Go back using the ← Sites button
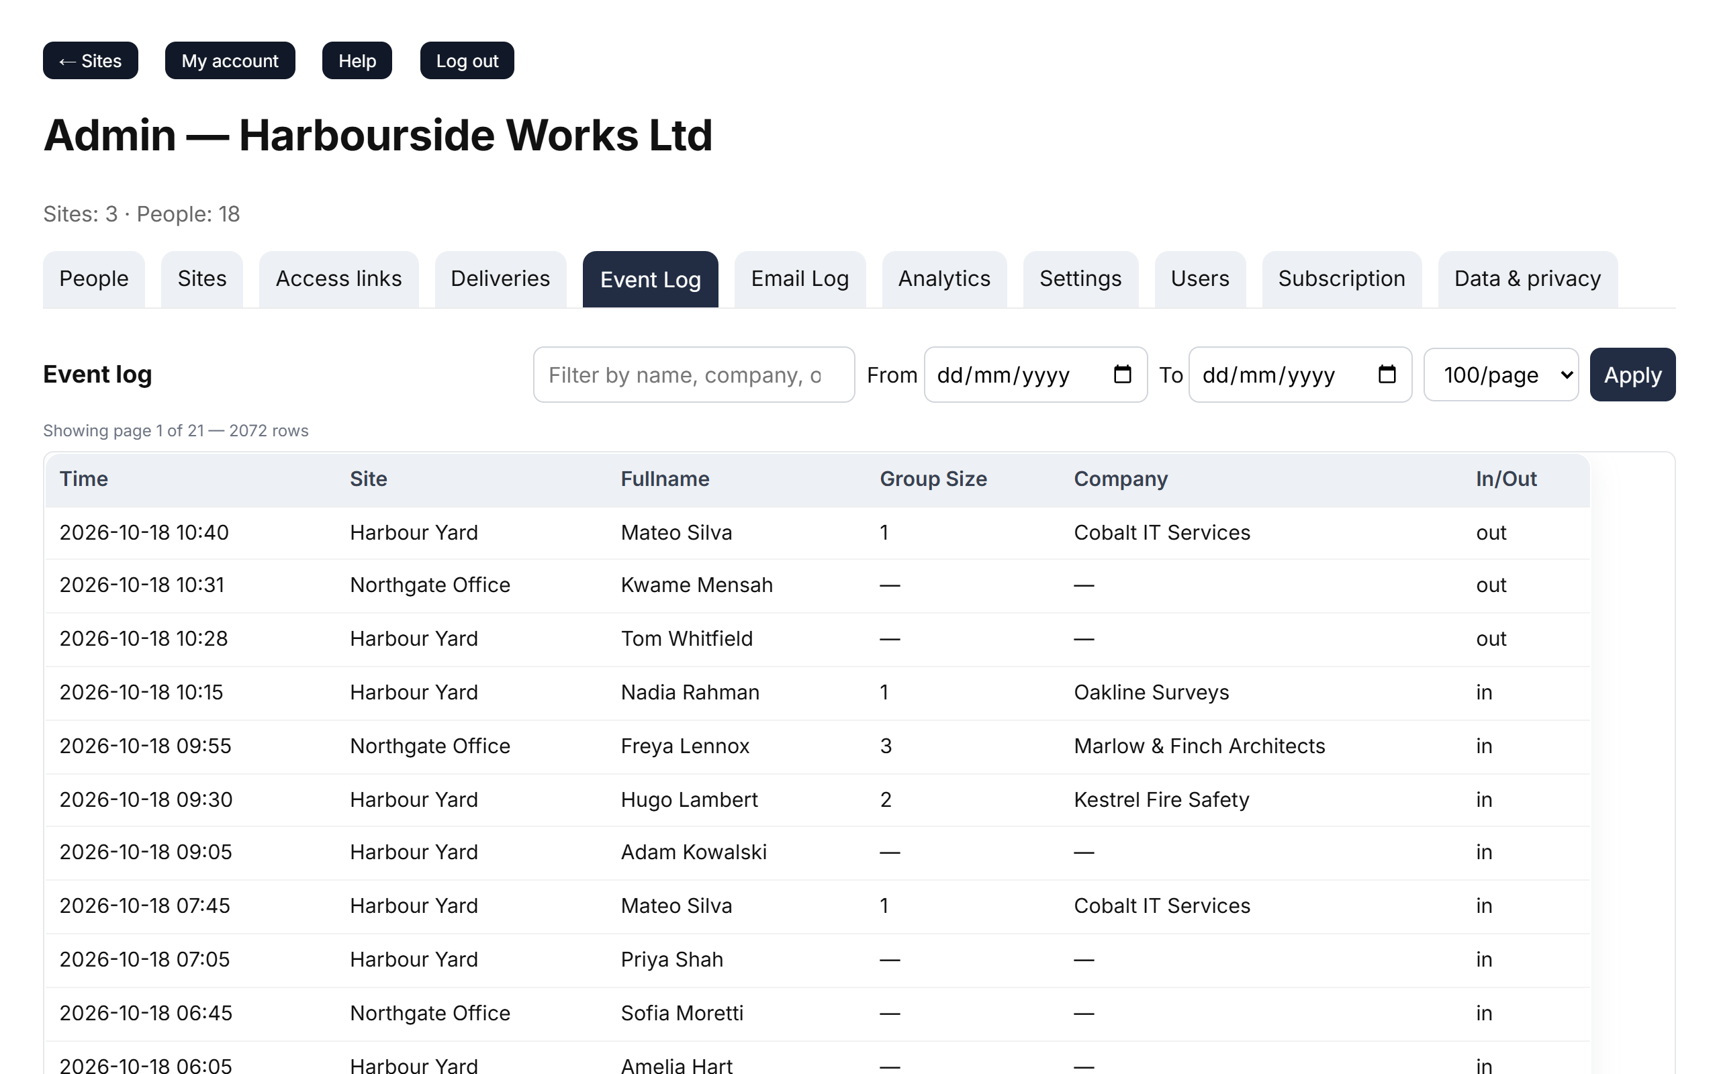 click(90, 60)
